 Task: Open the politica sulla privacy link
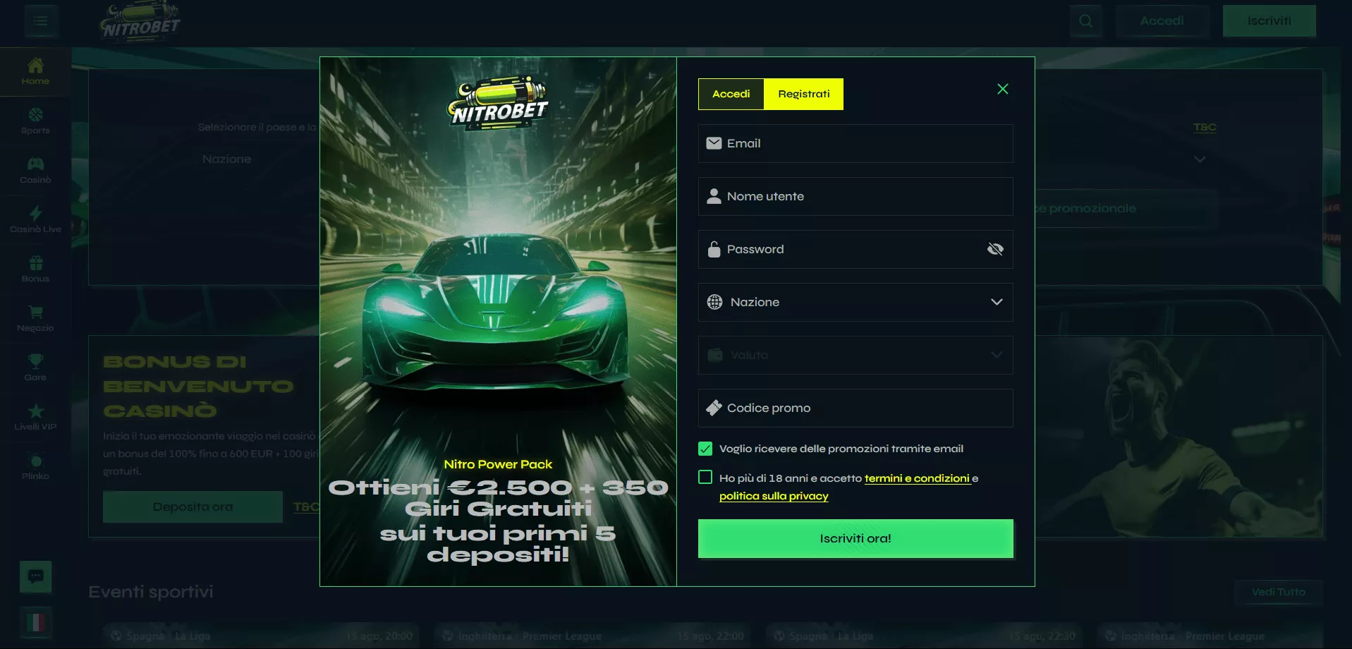774,496
